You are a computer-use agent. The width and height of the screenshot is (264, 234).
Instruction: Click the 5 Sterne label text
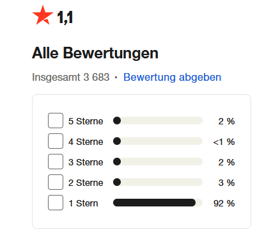[x=86, y=121]
